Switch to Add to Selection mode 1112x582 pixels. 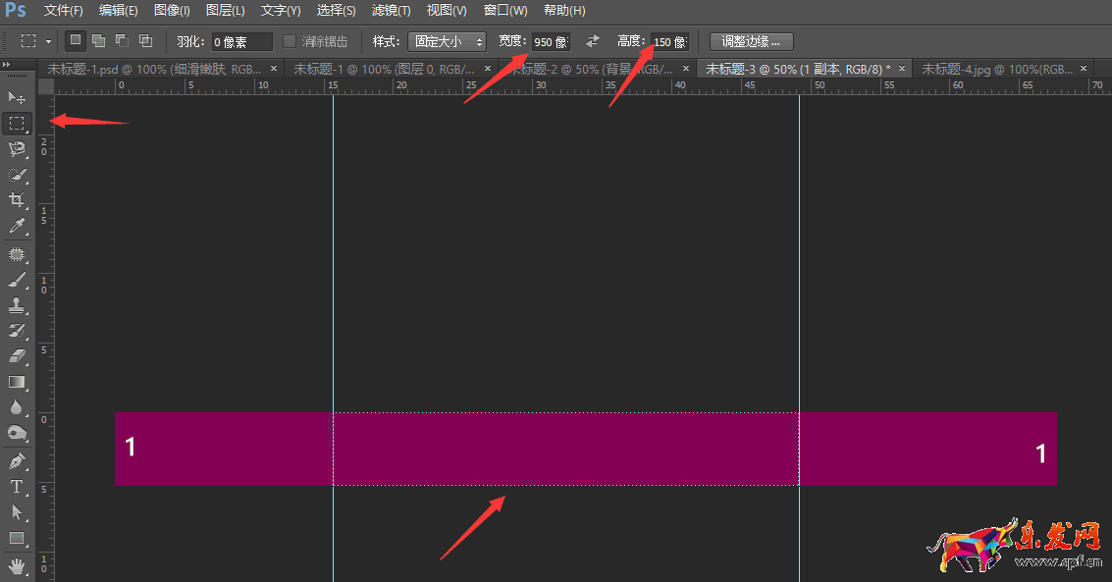[x=98, y=41]
